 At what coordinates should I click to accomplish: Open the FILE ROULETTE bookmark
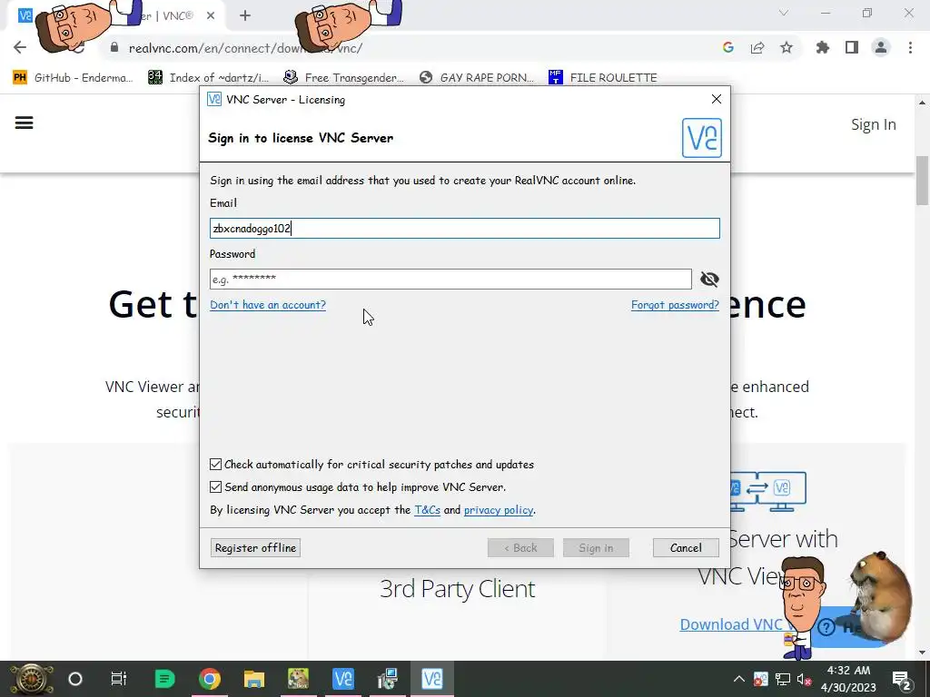[603, 78]
